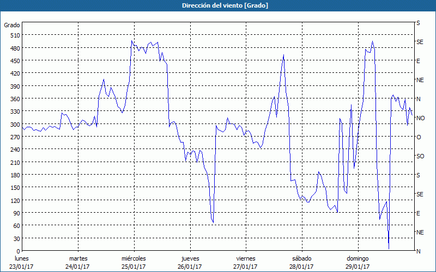Click the 450 value on the left axis
This screenshot has width=436, height=272.
coord(14,60)
